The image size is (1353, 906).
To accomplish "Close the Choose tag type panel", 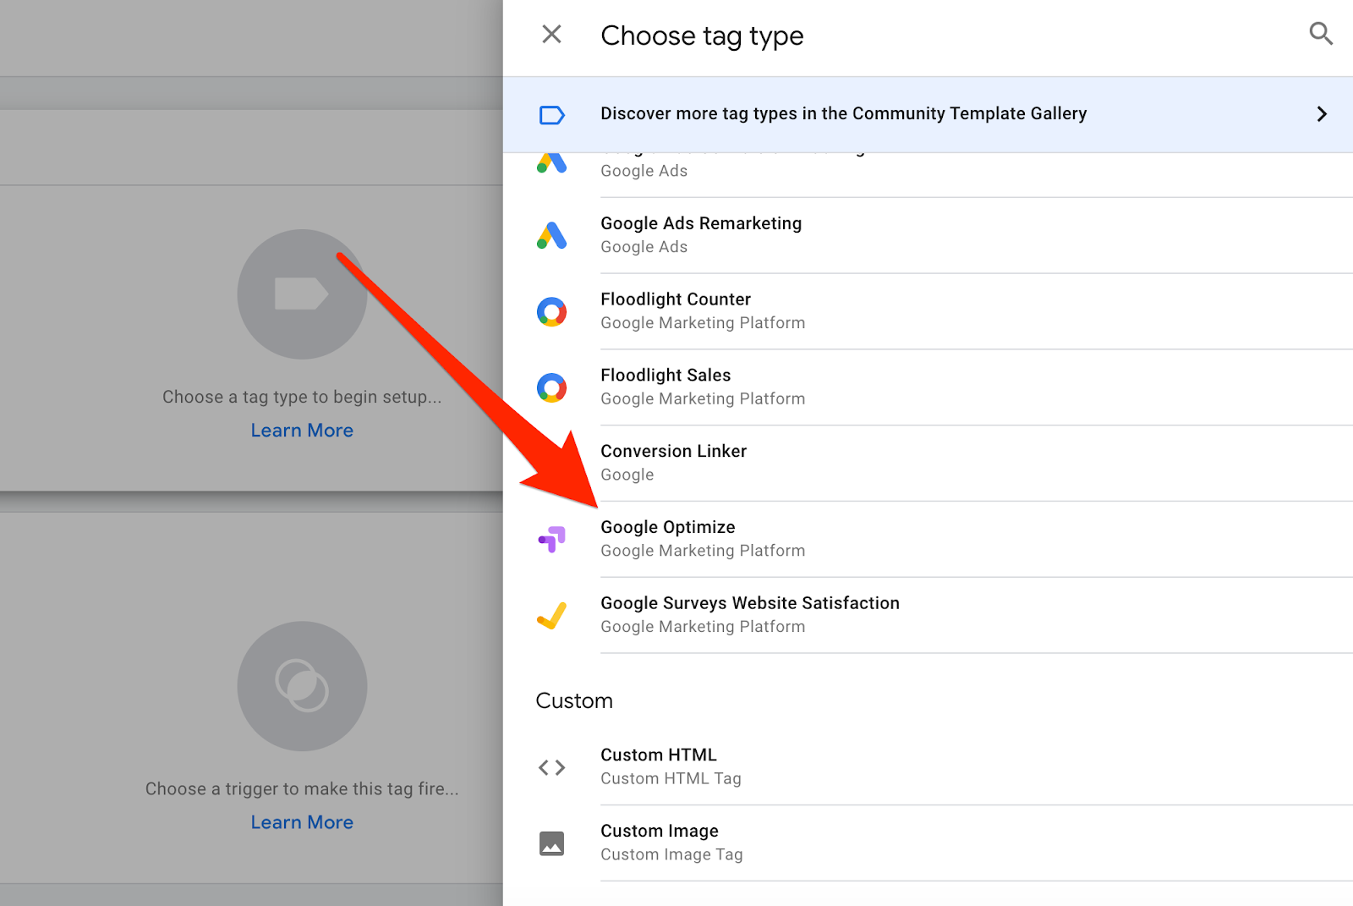I will 551,35.
